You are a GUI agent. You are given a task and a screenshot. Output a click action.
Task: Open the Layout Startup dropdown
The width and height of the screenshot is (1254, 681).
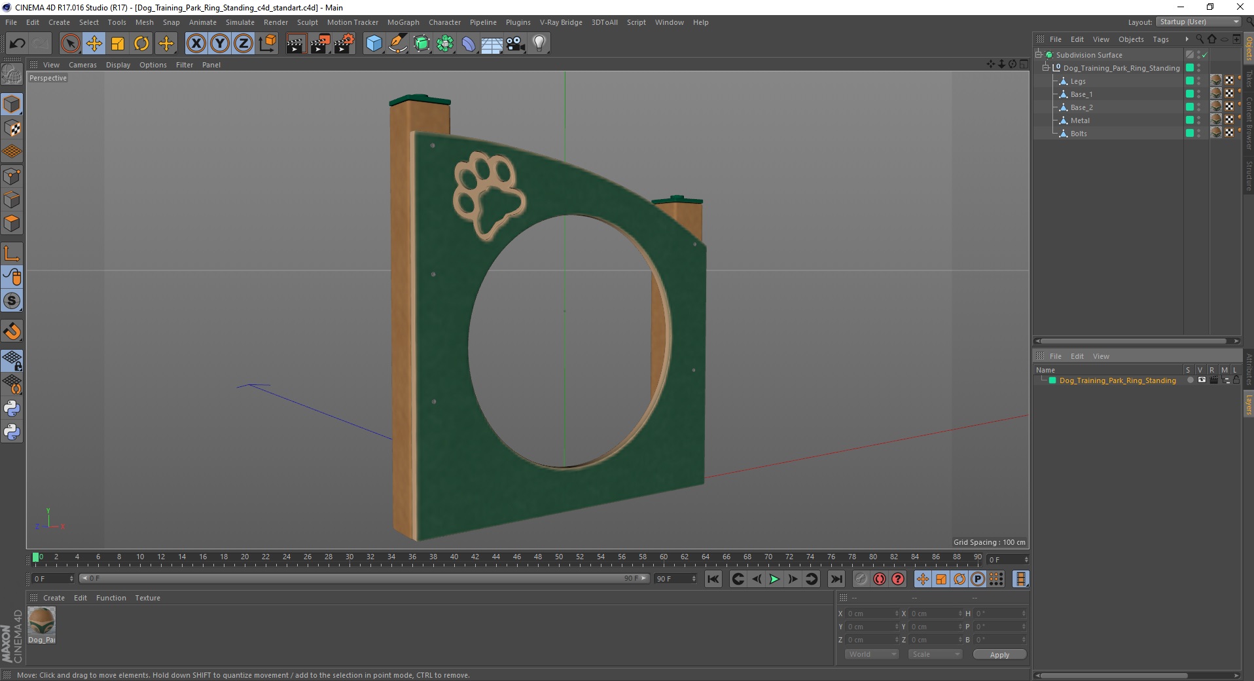click(x=1198, y=22)
